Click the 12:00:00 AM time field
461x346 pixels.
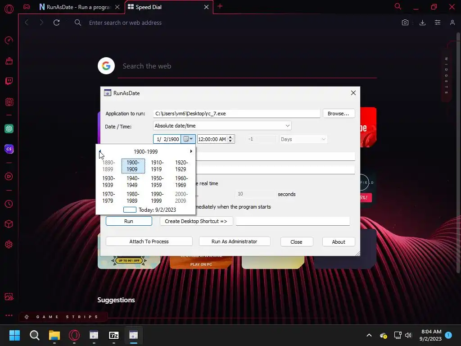pos(212,139)
